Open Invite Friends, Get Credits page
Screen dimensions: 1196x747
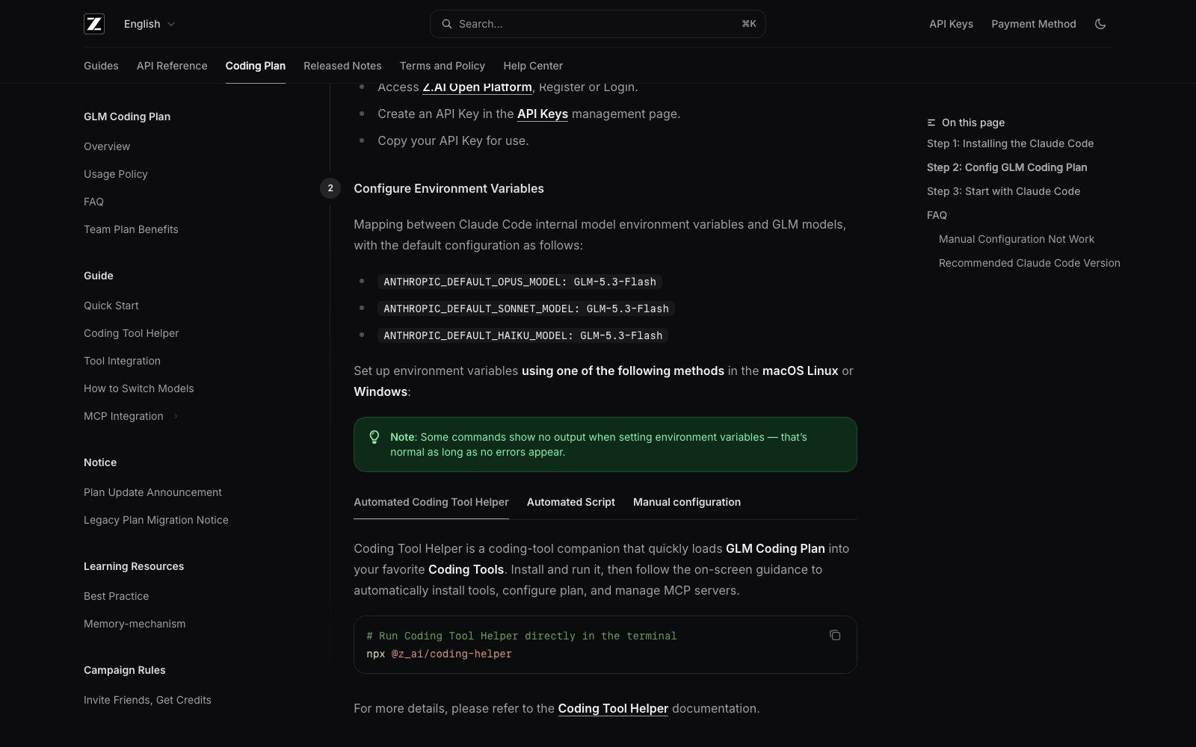147,700
